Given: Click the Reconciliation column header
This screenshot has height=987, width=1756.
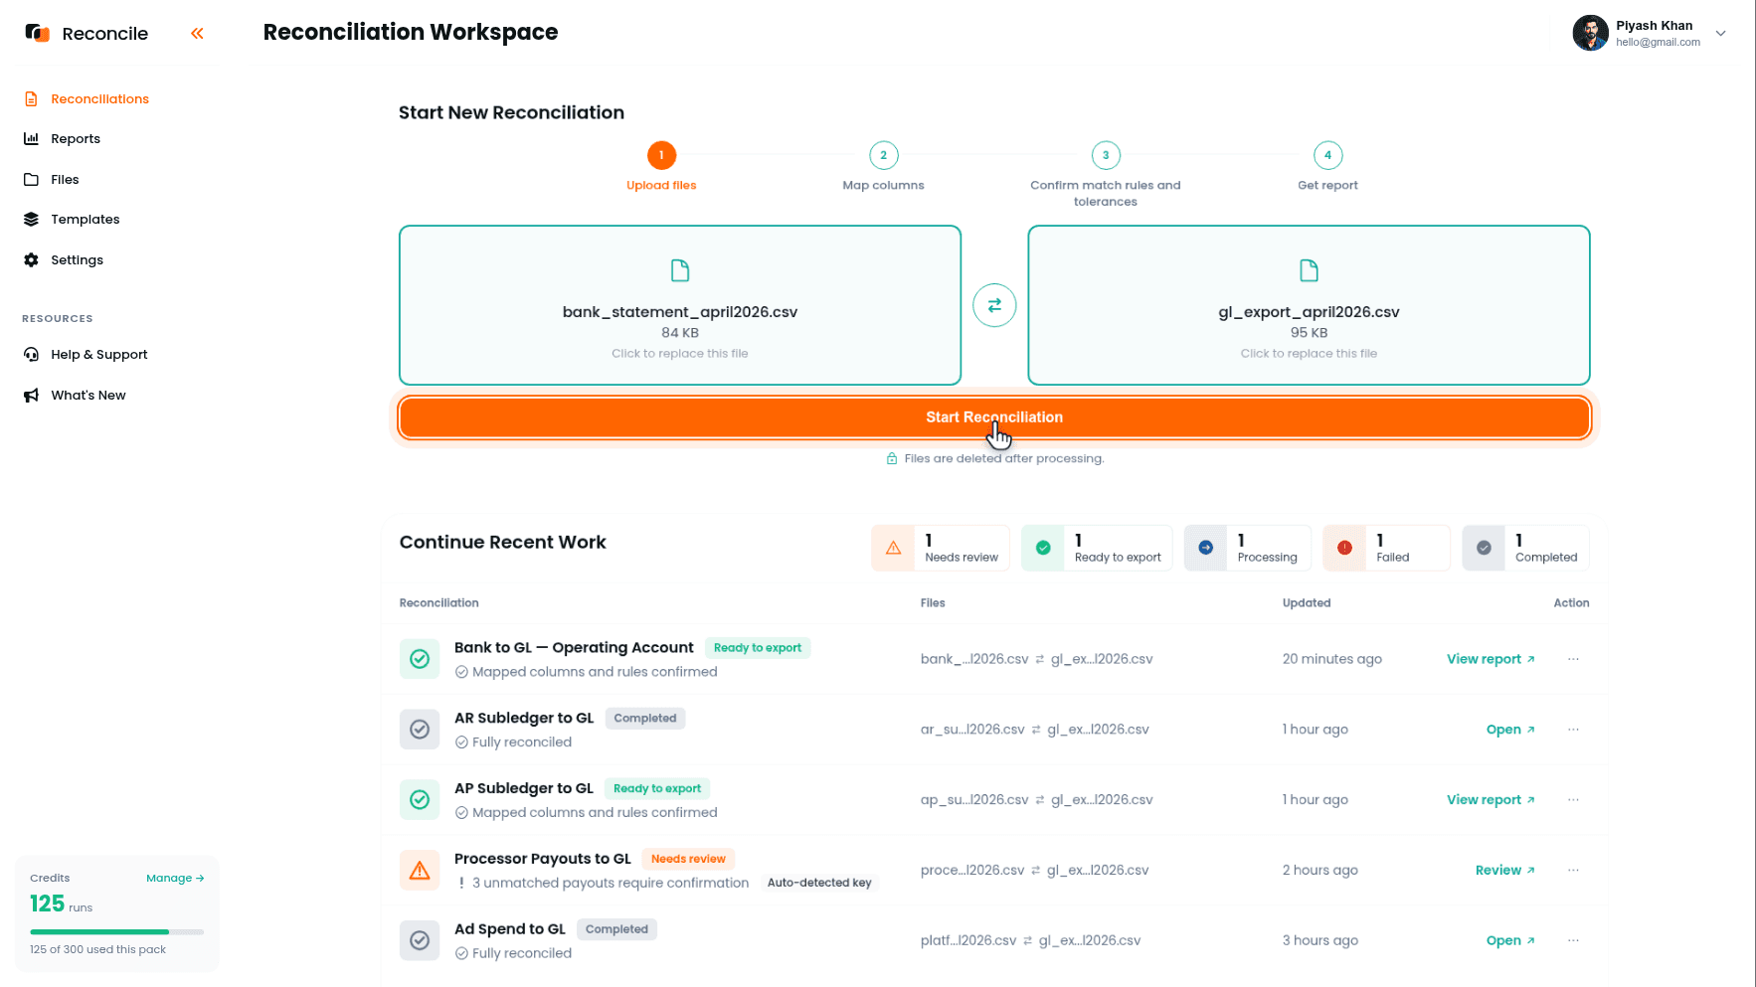Looking at the screenshot, I should [439, 602].
